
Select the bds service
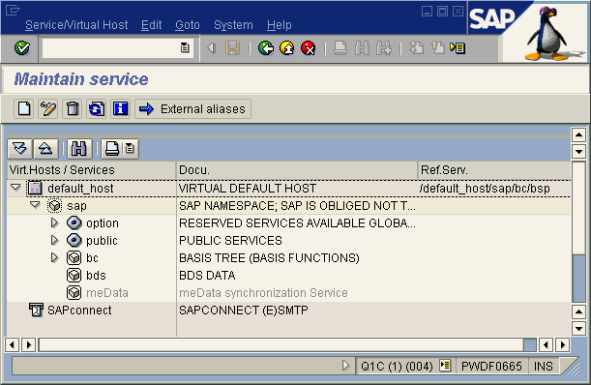pos(96,276)
